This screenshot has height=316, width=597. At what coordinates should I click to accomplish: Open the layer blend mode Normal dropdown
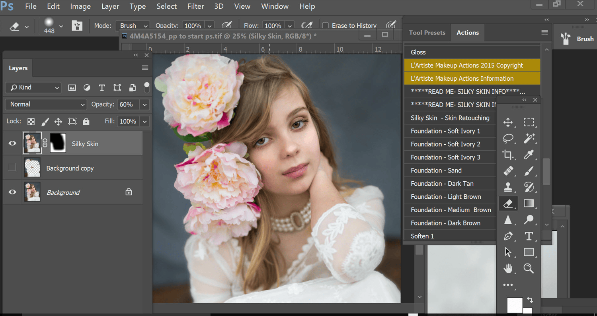(x=46, y=104)
